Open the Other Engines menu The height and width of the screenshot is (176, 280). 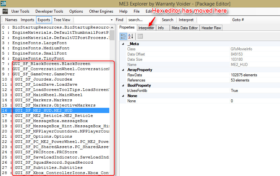pos(101,11)
